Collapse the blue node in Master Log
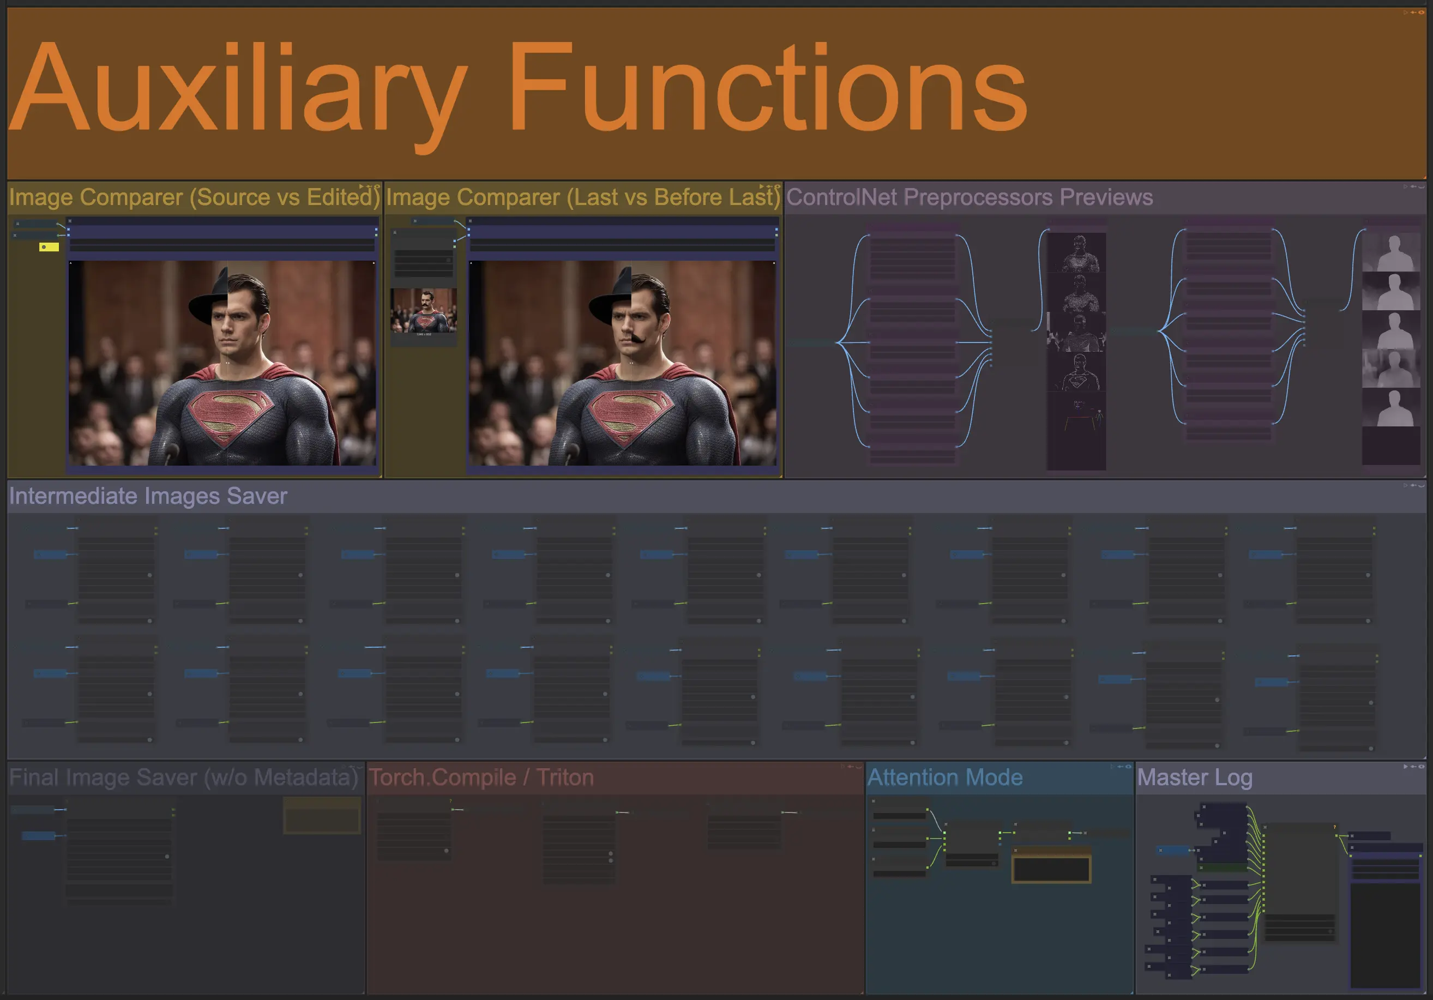 coord(1161,850)
